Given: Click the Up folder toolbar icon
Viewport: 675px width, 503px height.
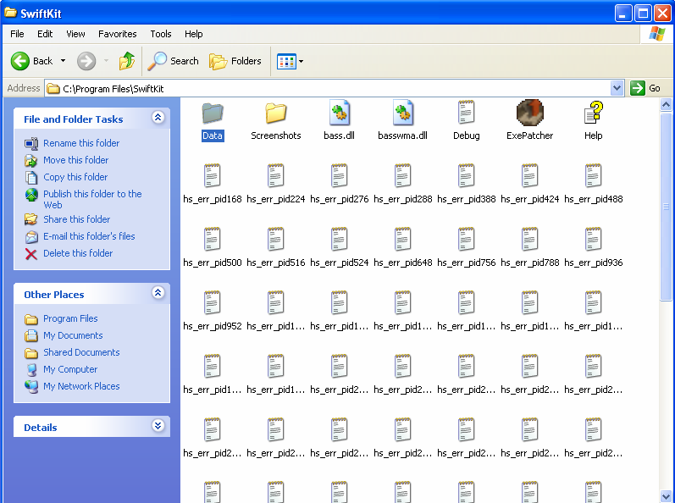Looking at the screenshot, I should pos(127,61).
